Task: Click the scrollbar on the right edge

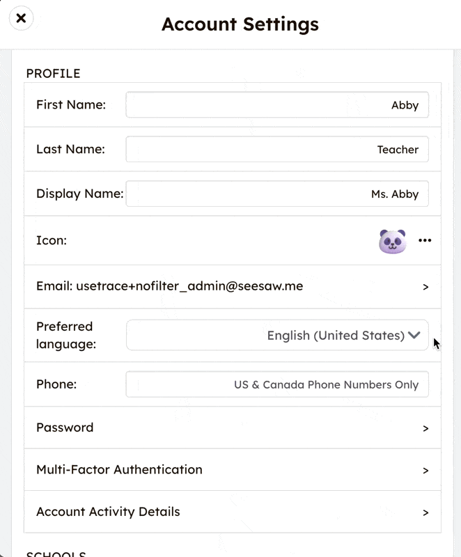Action: point(457,278)
